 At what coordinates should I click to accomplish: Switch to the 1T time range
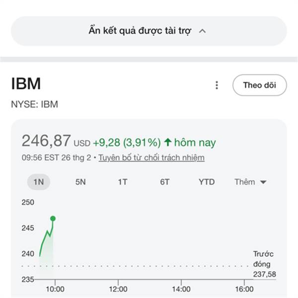click(x=123, y=182)
